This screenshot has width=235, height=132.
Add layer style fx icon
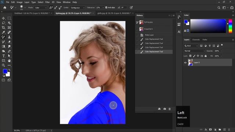click(206, 129)
